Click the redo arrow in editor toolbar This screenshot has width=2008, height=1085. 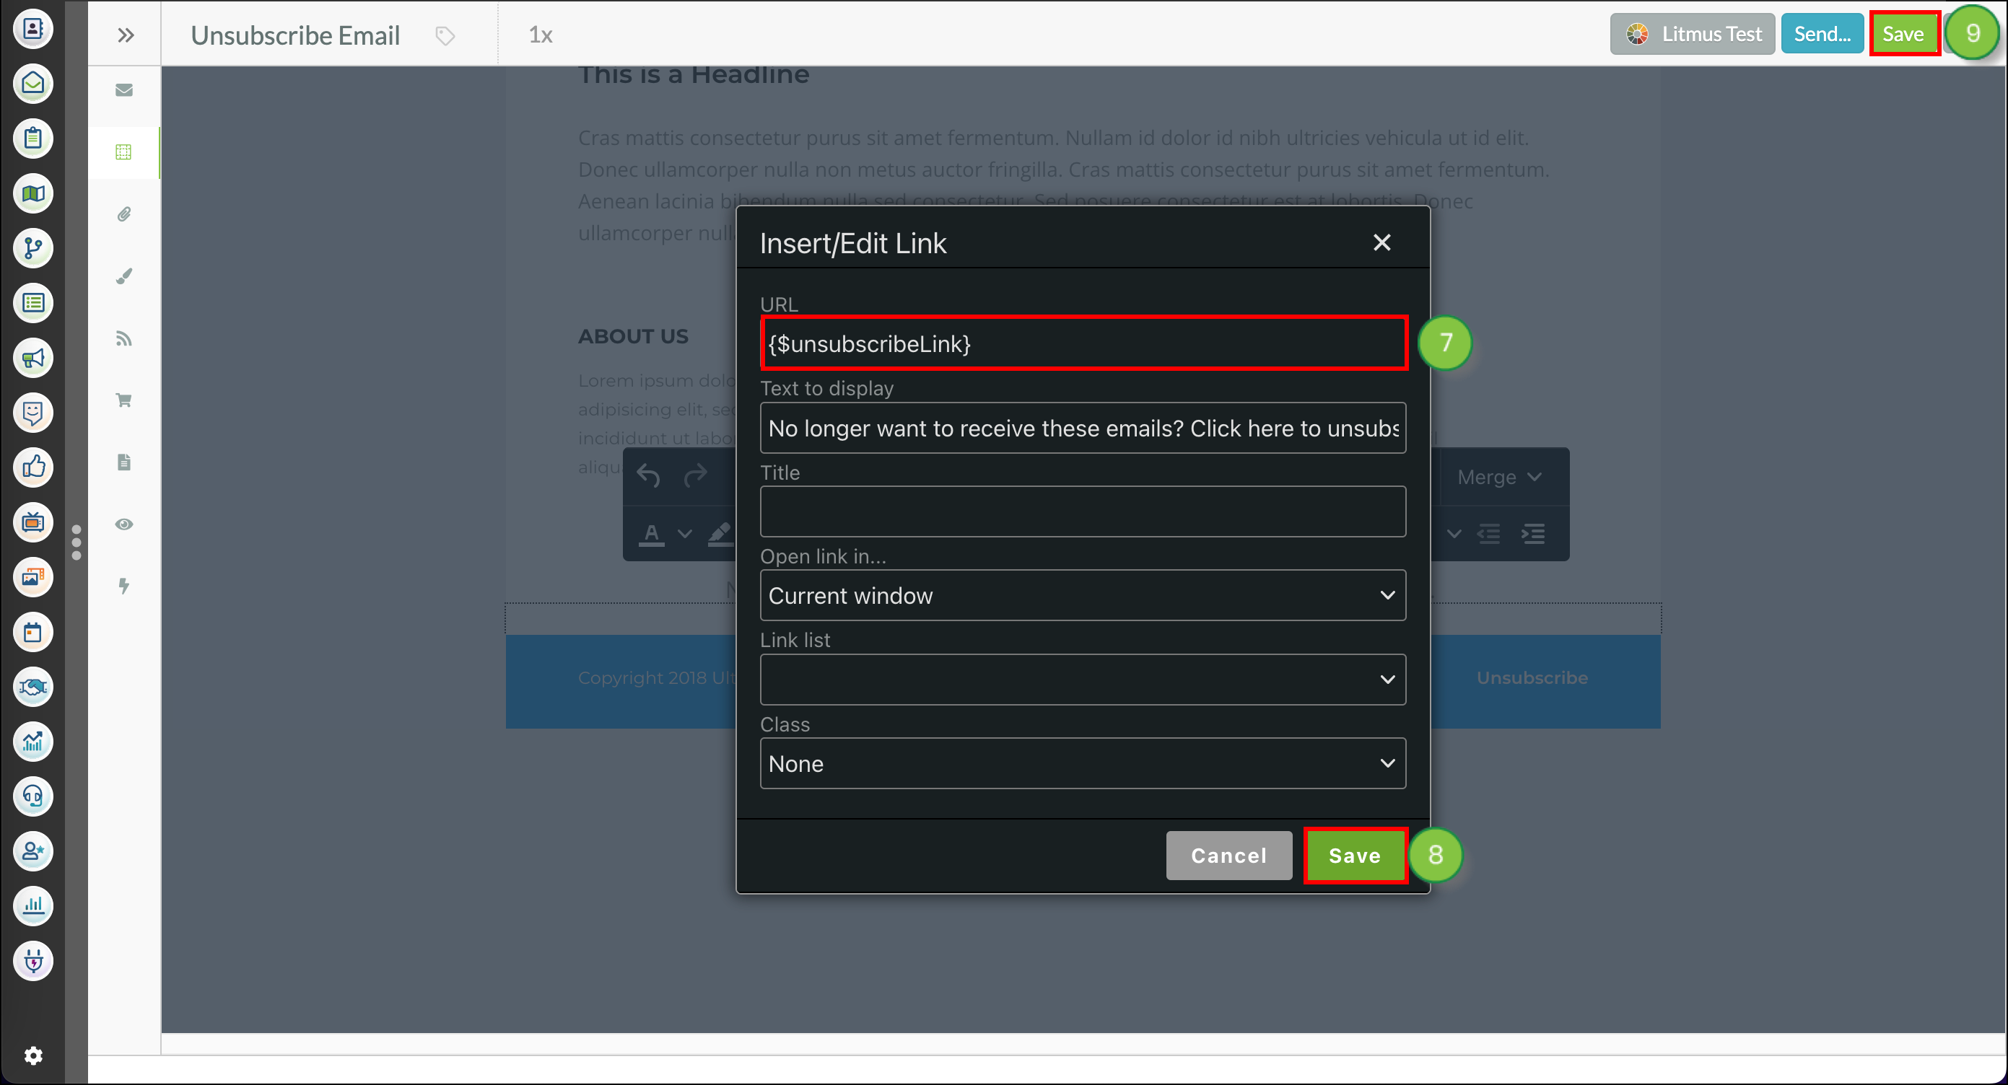695,475
